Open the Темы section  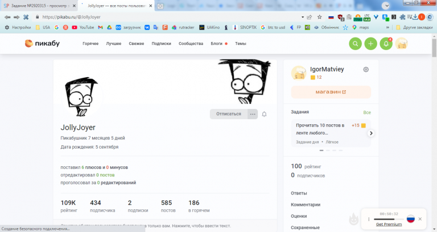click(x=241, y=44)
